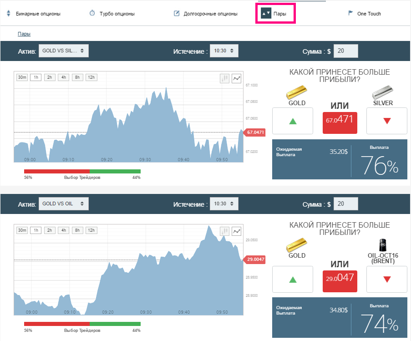Follow the Пары breadcrumb link
411x341 pixels.
[x=24, y=34]
